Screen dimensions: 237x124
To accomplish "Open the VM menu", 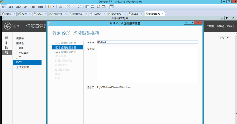I will [x=26, y=6].
